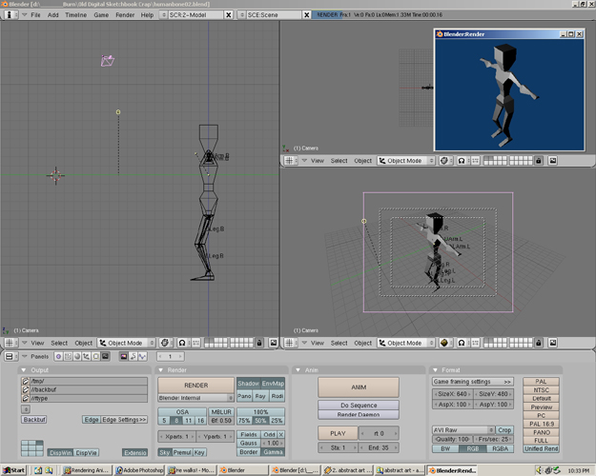This screenshot has height=476, width=596.
Task: Open the File menu
Action: pyautogui.click(x=35, y=15)
